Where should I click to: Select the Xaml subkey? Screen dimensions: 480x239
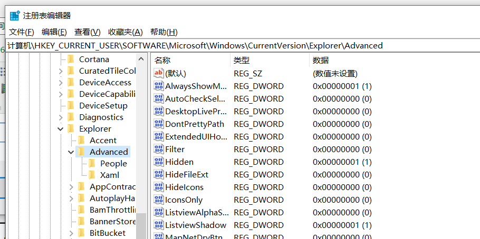110,175
